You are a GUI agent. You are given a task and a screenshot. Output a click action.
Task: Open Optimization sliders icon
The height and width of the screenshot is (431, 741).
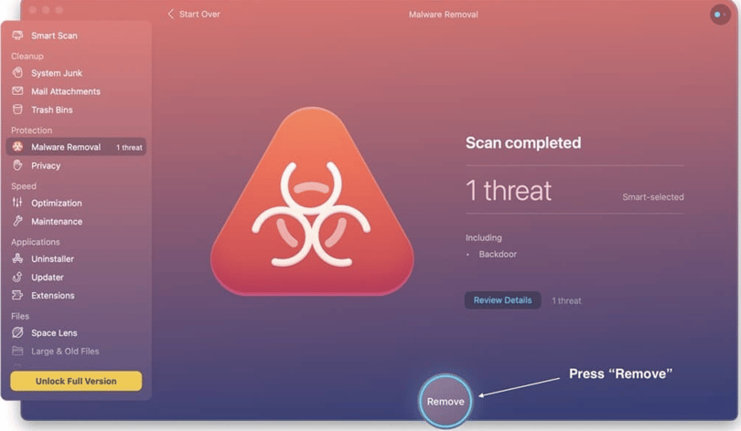[17, 203]
